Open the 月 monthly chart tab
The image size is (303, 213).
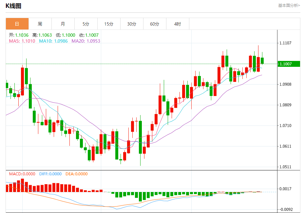pyautogui.click(x=63, y=24)
